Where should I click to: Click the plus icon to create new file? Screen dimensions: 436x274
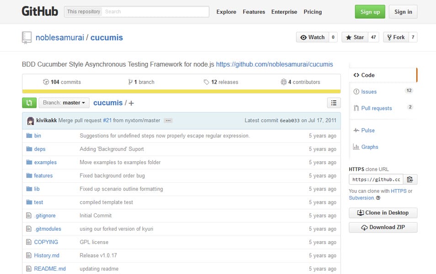[132, 103]
